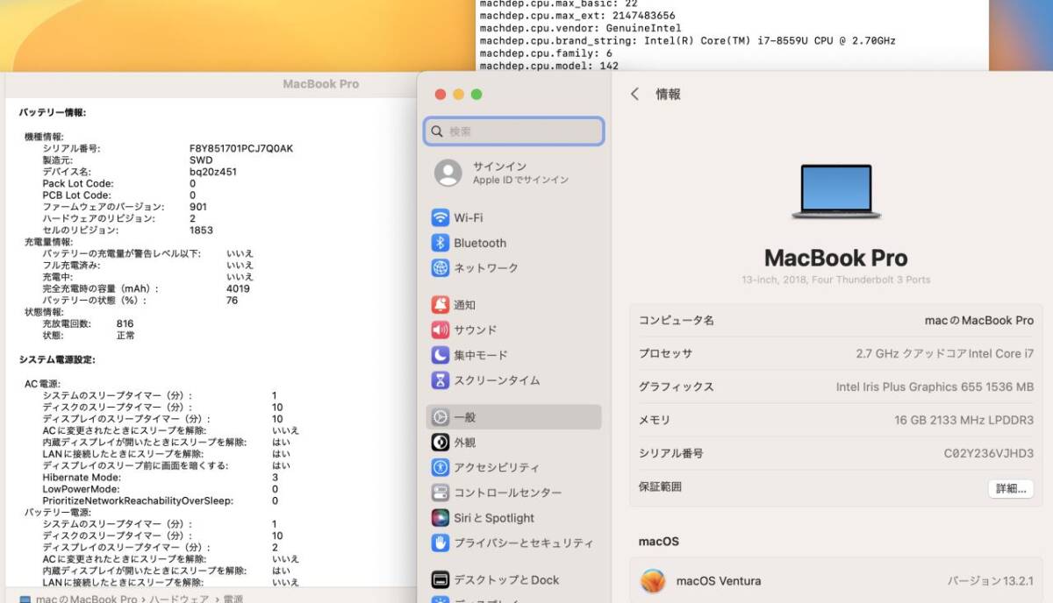
Task: Open Bluetooth icon in sidebar
Action: [x=440, y=243]
